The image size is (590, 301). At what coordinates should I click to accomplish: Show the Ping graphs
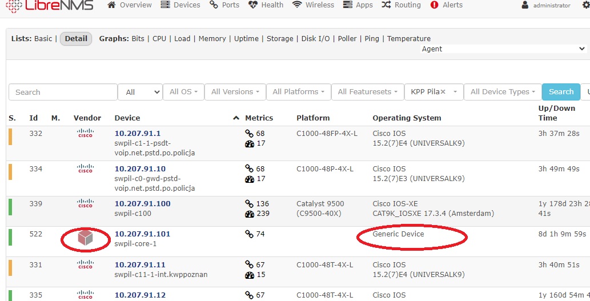click(372, 38)
